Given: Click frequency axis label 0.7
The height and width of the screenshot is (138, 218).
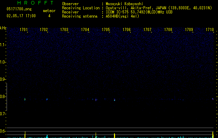Looking at the screenshot, I should click(x=3, y=114).
